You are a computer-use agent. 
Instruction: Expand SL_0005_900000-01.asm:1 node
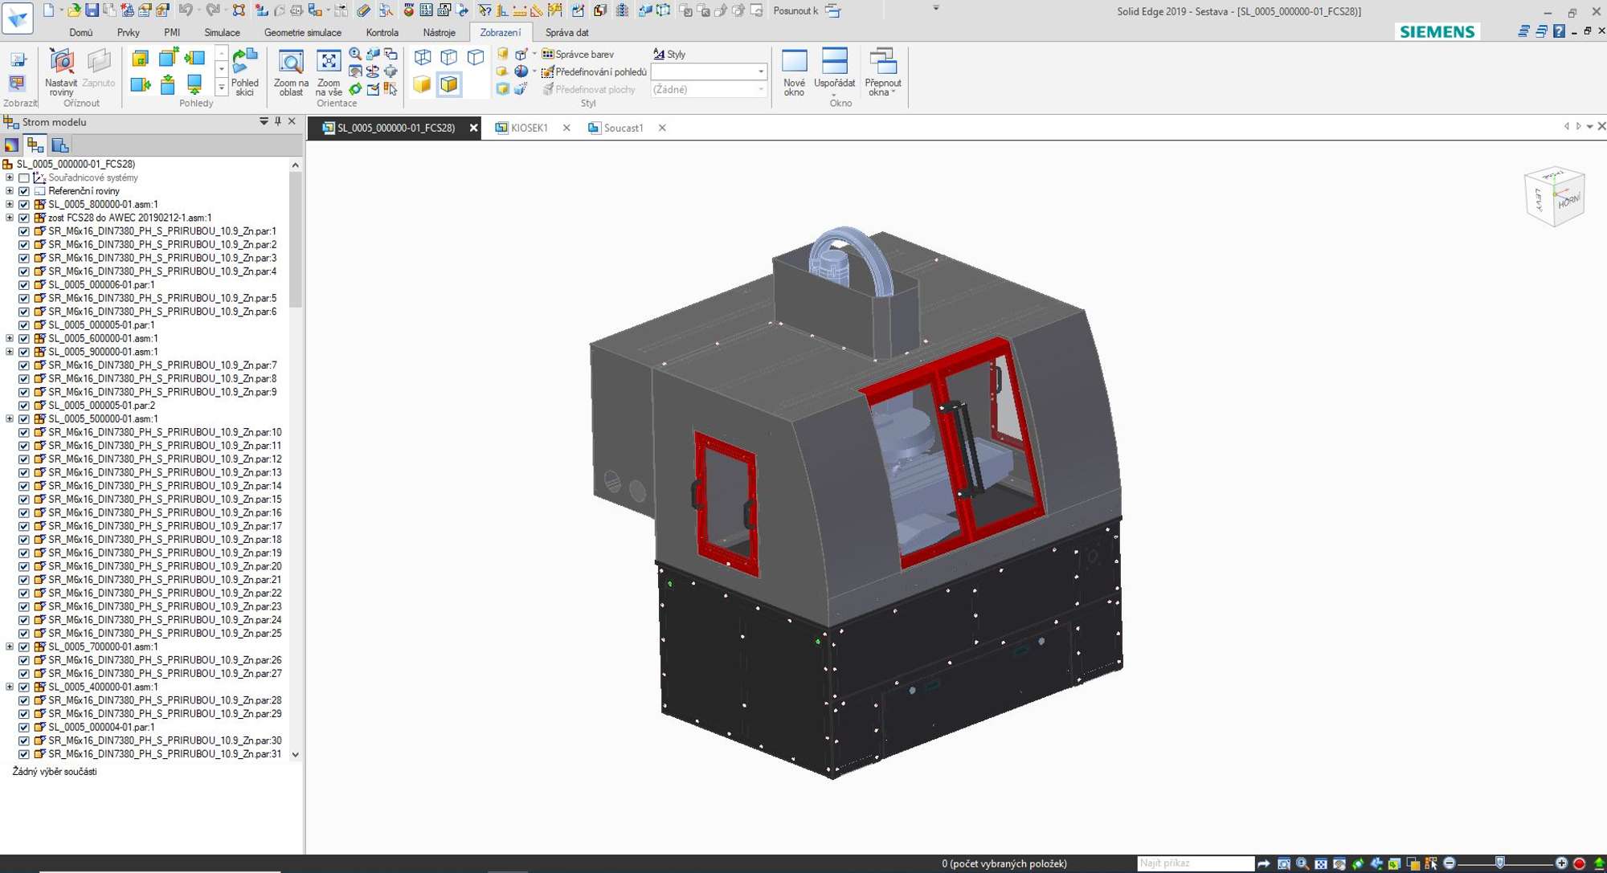[x=10, y=352]
